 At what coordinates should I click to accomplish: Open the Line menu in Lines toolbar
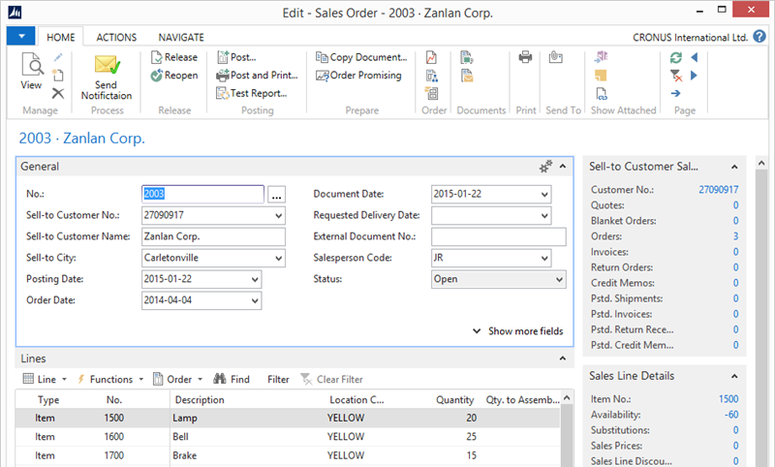[x=45, y=379]
